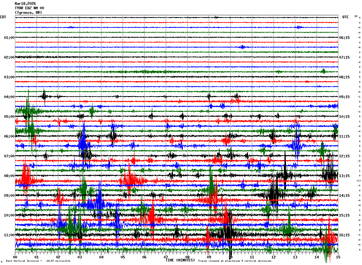Click minute 15 on the bottom axis
The height and width of the screenshot is (265, 362).
click(x=338, y=257)
